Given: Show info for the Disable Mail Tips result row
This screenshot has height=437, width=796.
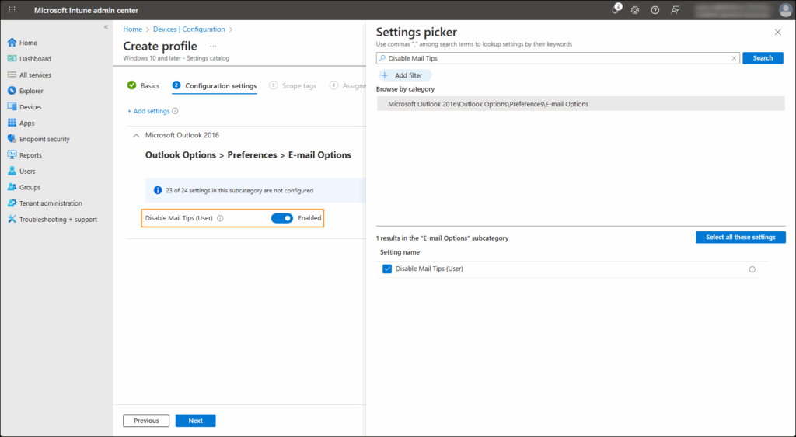Looking at the screenshot, I should coord(752,269).
